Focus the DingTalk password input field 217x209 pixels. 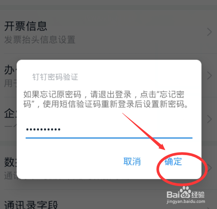click(x=109, y=130)
